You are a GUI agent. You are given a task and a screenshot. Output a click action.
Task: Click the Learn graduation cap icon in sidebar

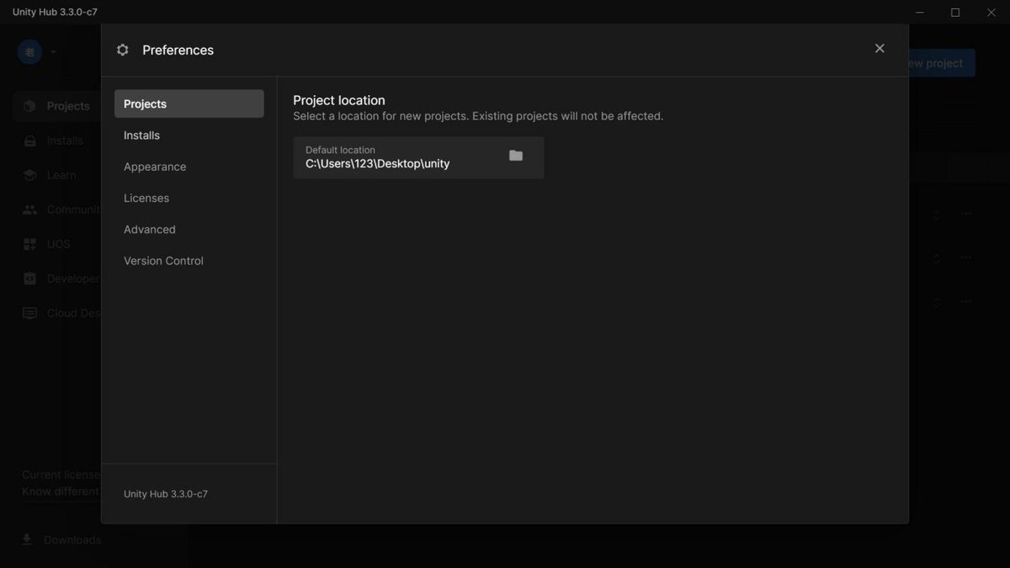30,175
